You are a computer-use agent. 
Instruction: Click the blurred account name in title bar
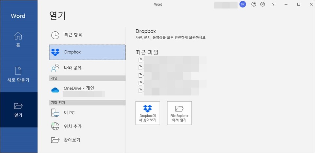click(226, 5)
